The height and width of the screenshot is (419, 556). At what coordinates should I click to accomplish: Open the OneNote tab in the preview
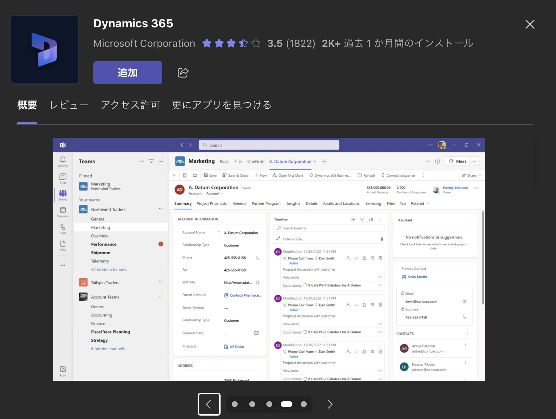(256, 162)
